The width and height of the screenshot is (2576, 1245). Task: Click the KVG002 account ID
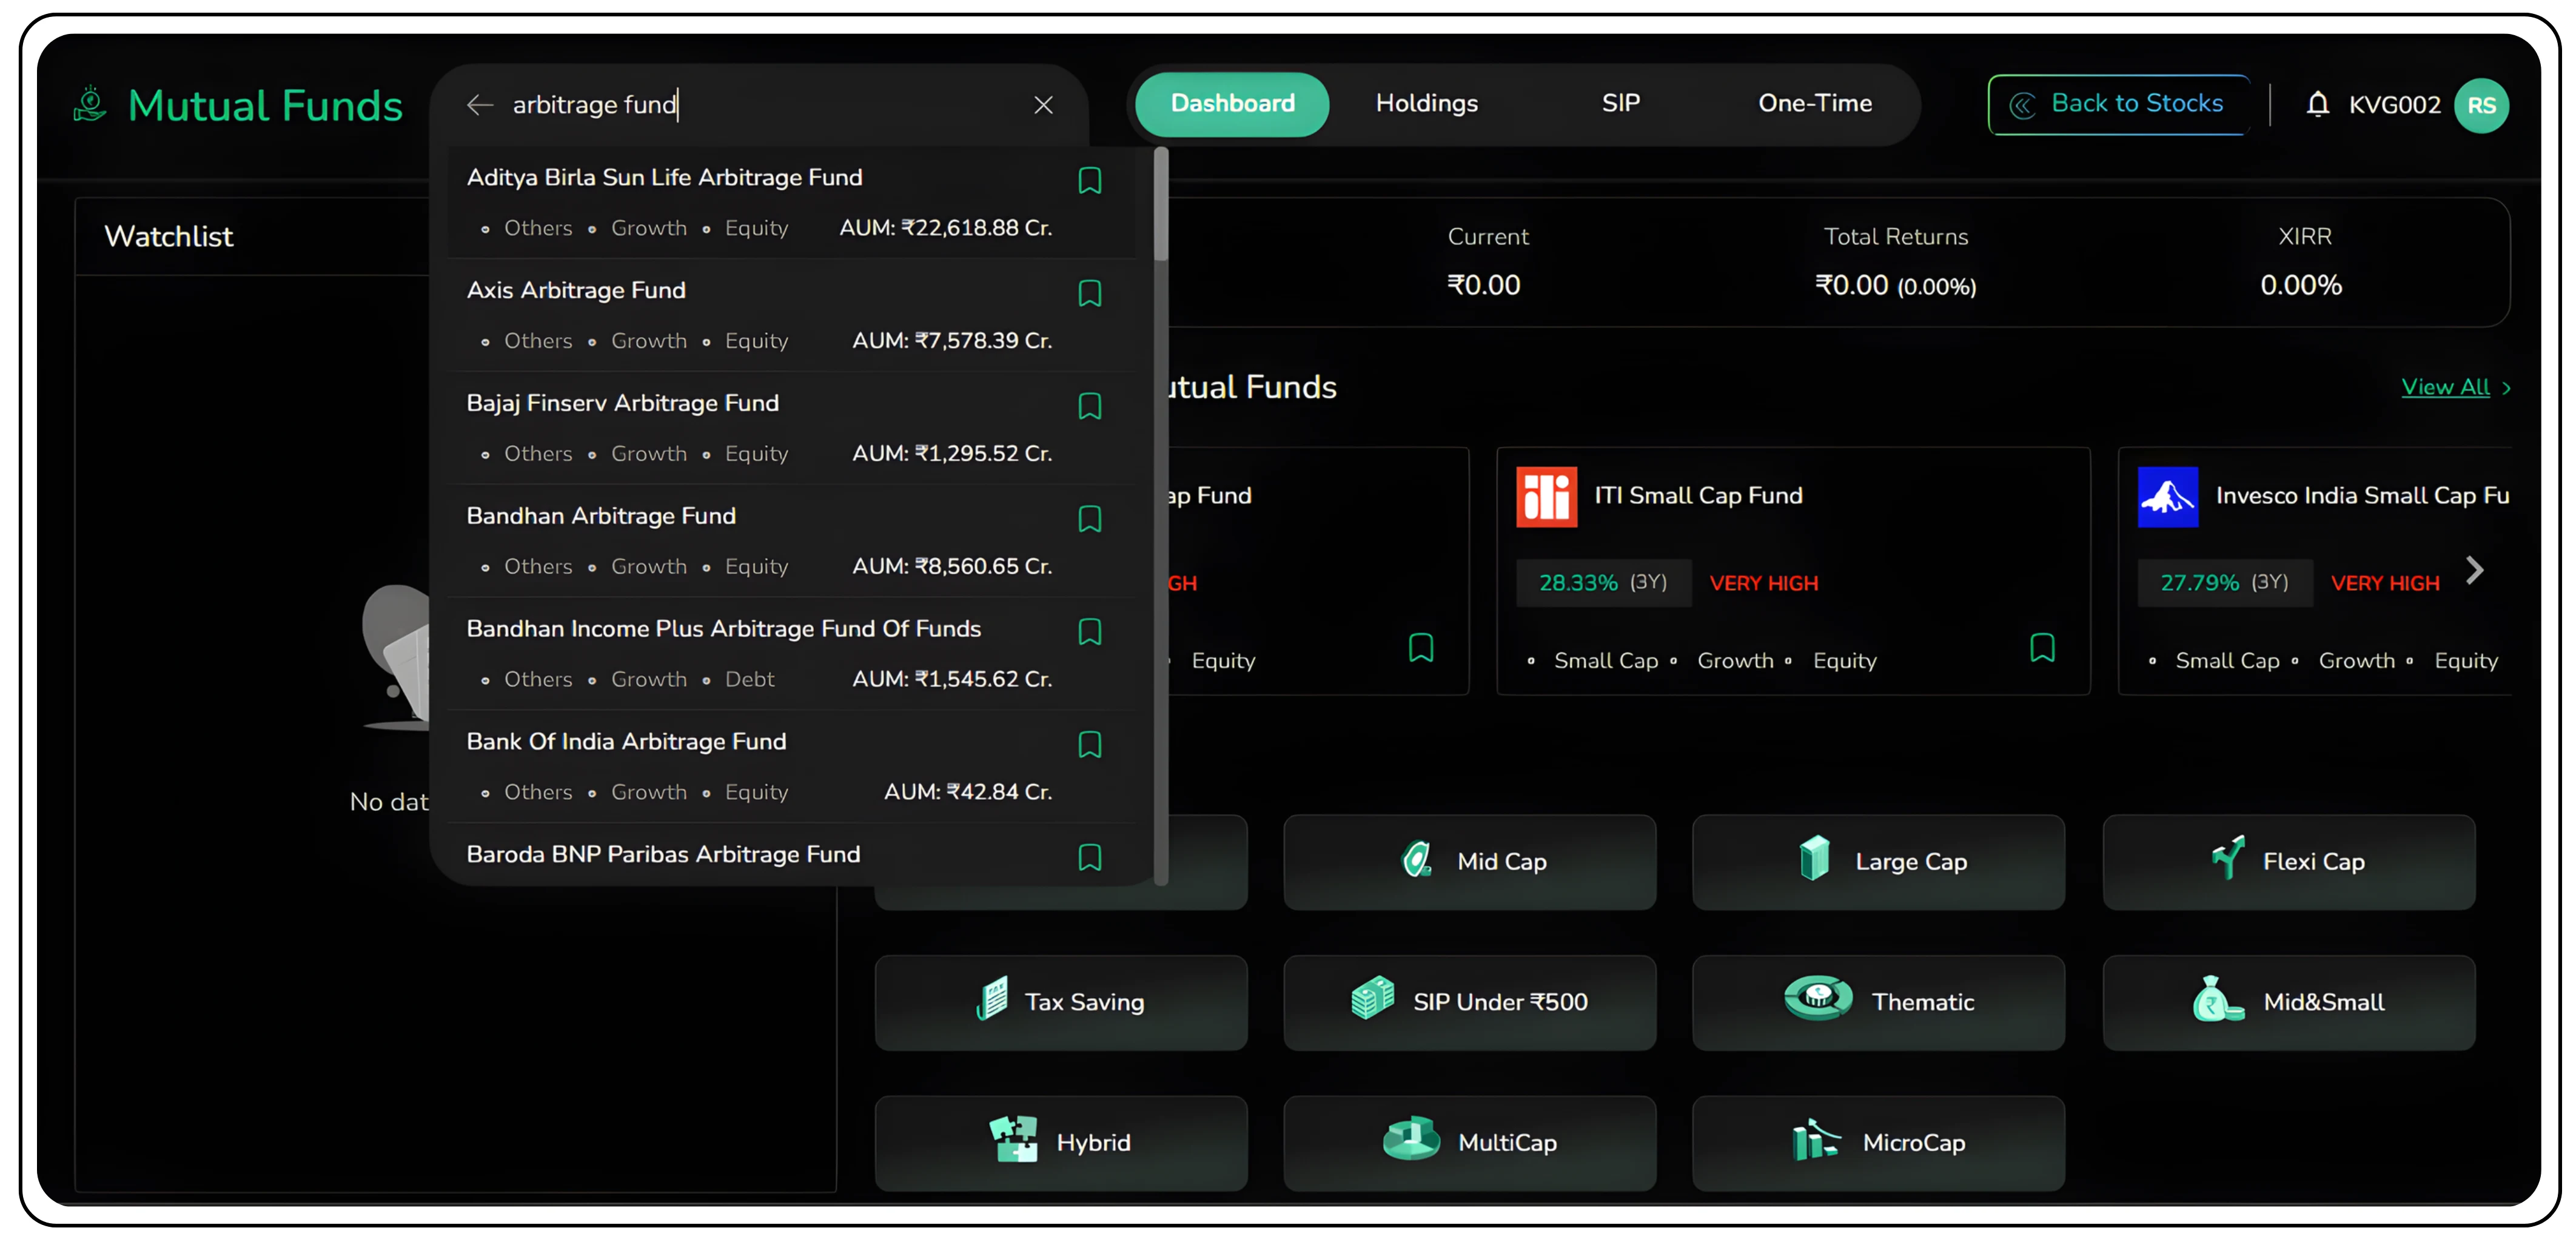2394,105
